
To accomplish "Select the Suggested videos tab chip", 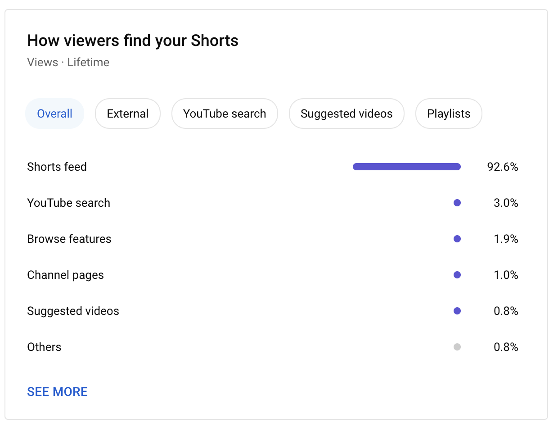I will pos(346,114).
